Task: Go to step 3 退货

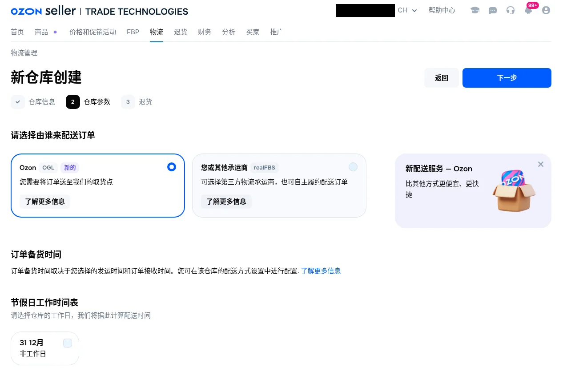Action: tap(137, 102)
